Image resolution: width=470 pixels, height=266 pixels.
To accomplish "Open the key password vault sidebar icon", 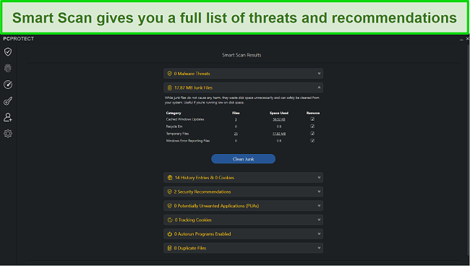I will pyautogui.click(x=8, y=101).
